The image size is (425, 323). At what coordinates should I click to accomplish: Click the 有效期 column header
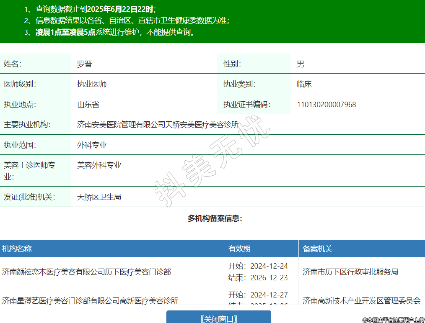(239, 249)
